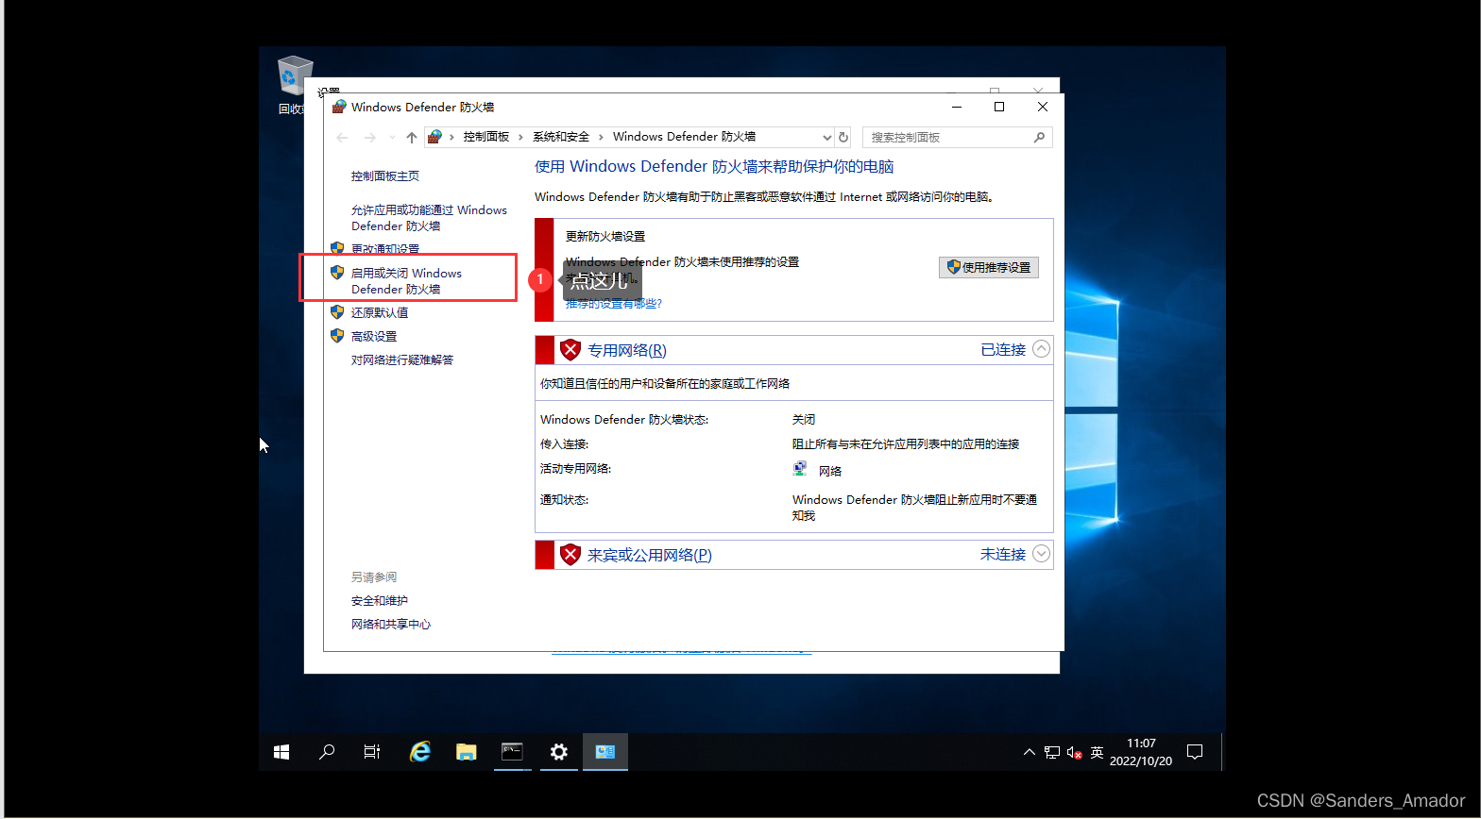Image resolution: width=1481 pixels, height=819 pixels.
Task: Switch to the command prompt in the taskbar
Action: [512, 752]
